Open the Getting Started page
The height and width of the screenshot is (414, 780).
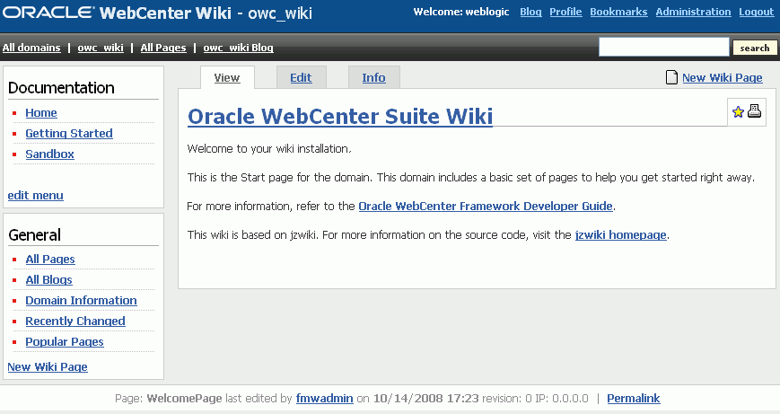(69, 133)
